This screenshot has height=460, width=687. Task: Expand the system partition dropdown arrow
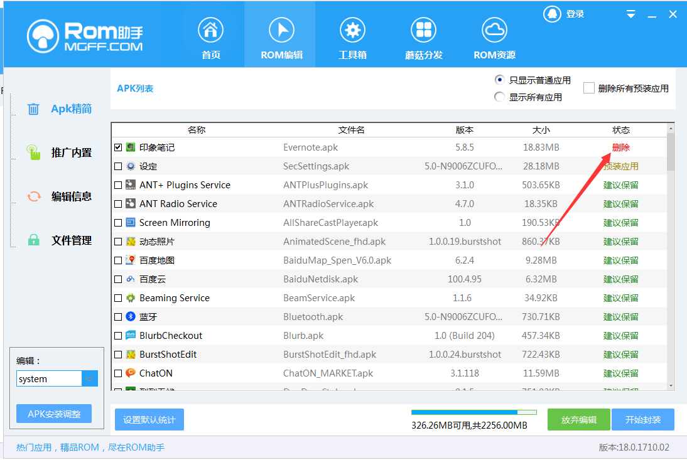pyautogui.click(x=89, y=378)
